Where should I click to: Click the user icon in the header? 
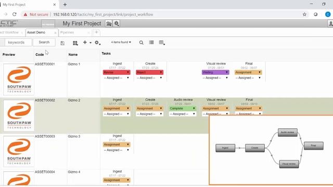click(330, 23)
